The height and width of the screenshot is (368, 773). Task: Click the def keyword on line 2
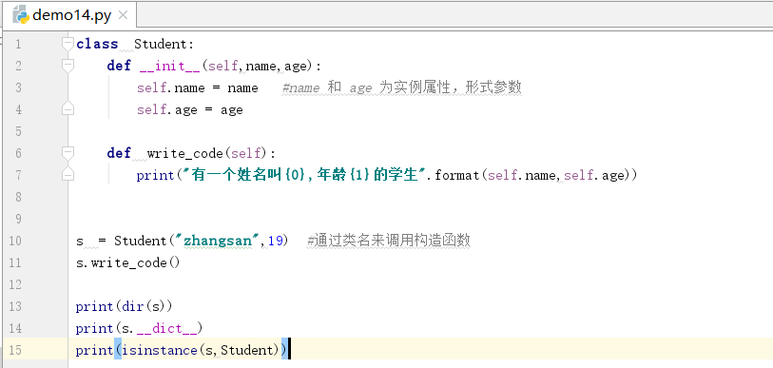pyautogui.click(x=119, y=66)
